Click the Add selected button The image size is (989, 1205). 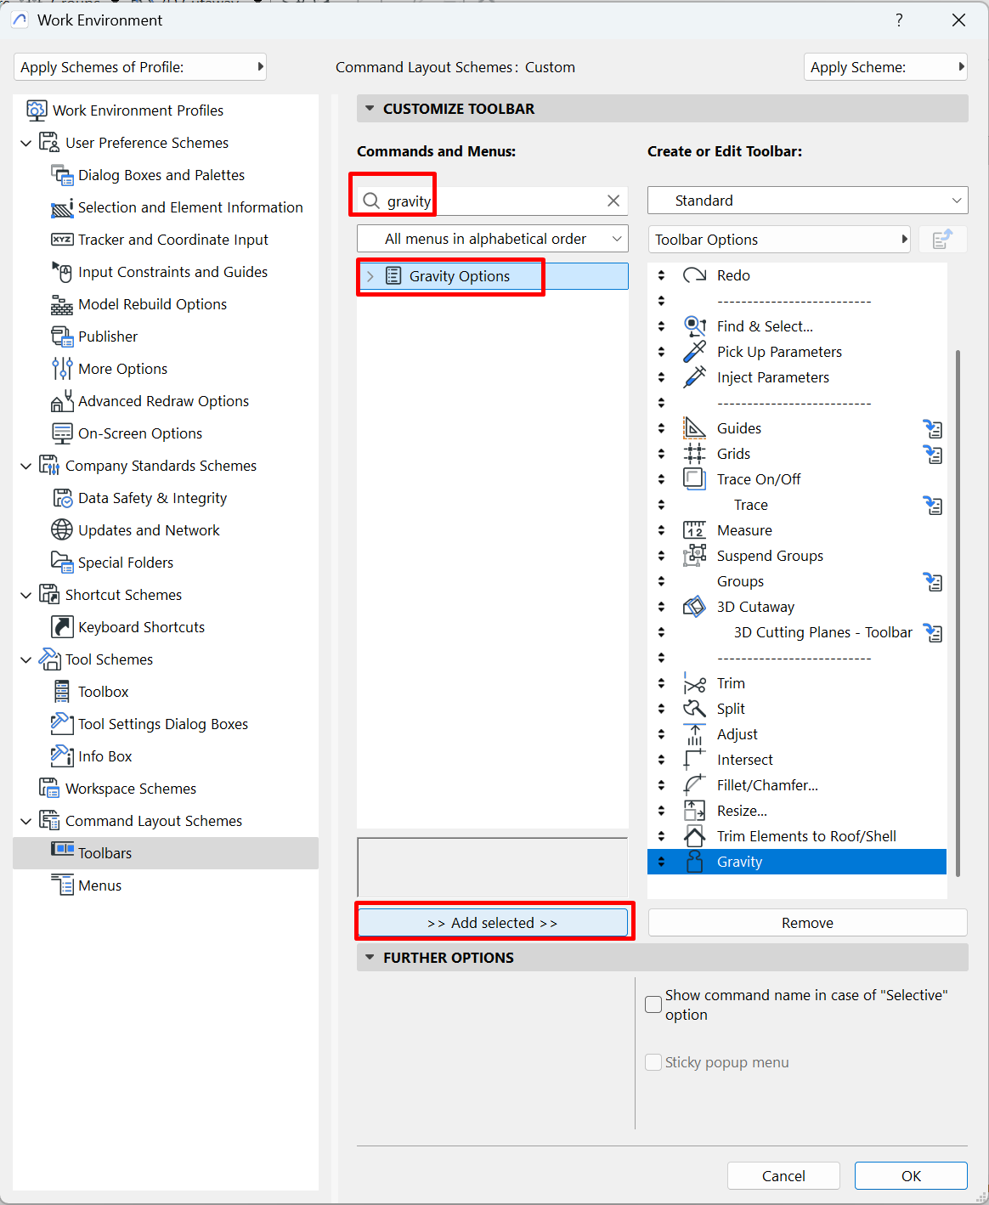coord(493,923)
